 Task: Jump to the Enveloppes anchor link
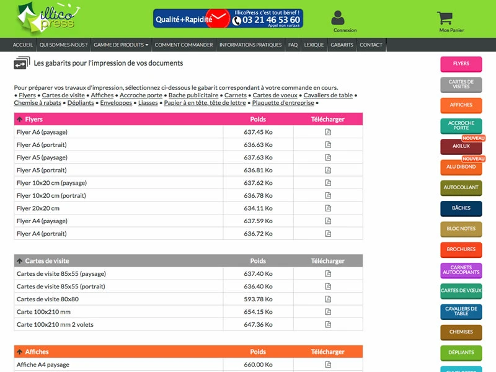click(x=116, y=103)
